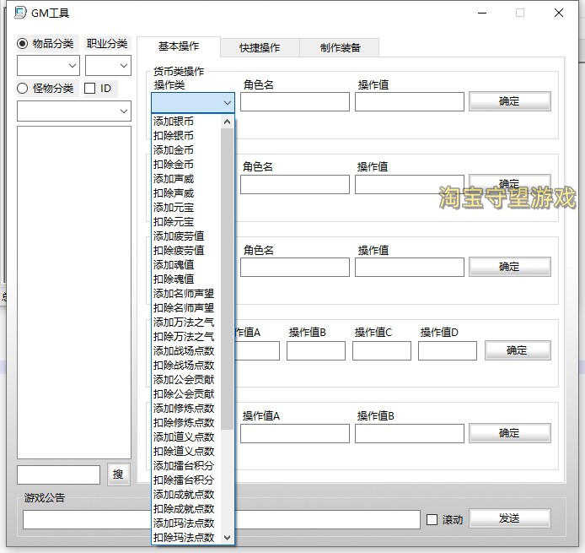Screen dimensions: 585x553
Task: Pick 添加公会贡献 from the list
Action: point(186,380)
